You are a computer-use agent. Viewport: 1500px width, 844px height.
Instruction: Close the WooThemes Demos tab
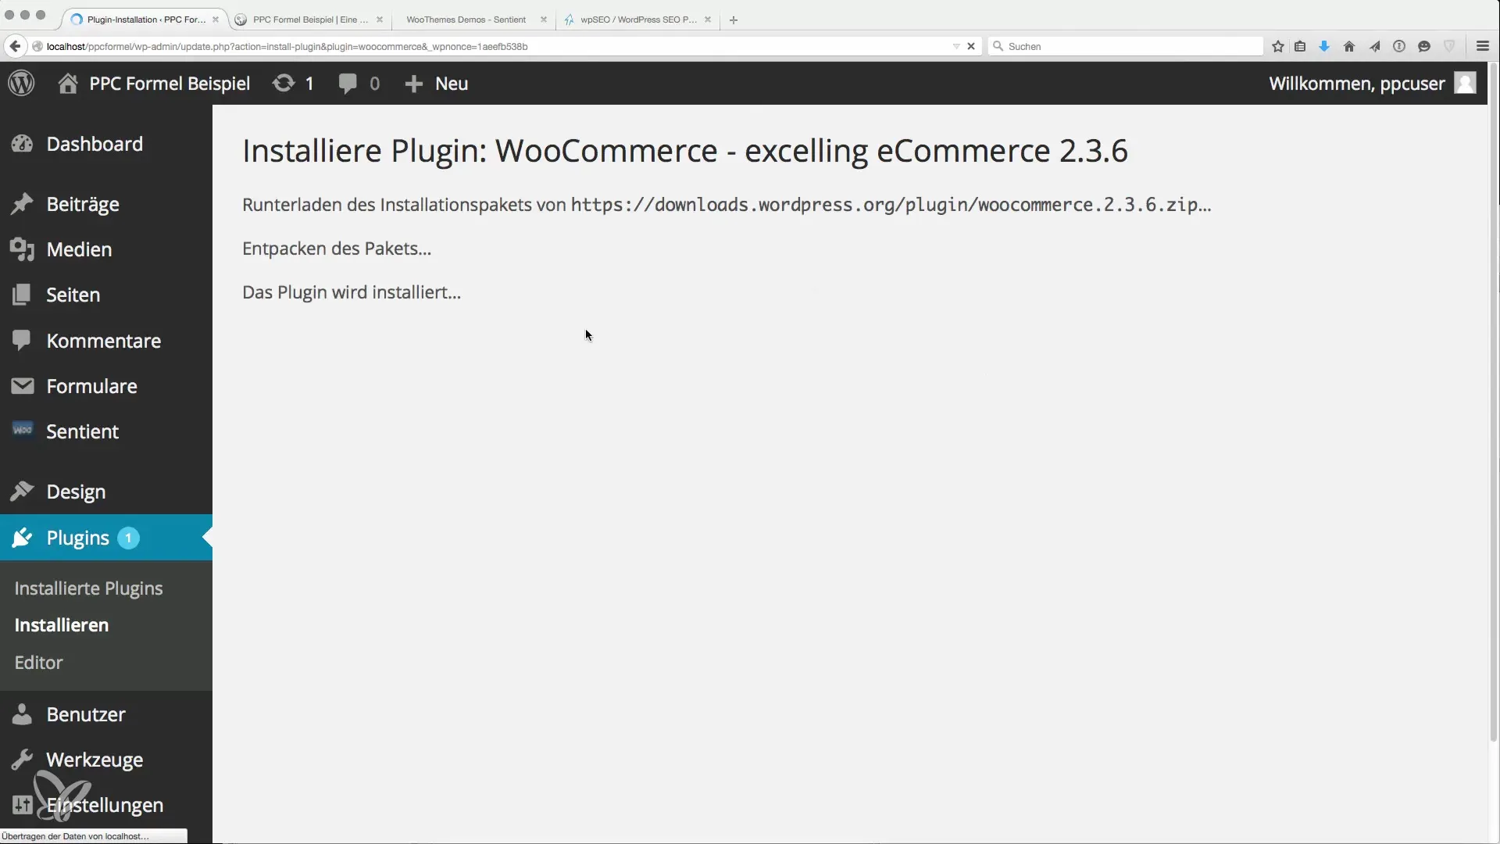(x=544, y=20)
